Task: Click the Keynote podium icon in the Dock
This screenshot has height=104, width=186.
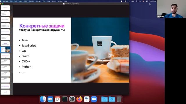Action: click(x=87, y=99)
